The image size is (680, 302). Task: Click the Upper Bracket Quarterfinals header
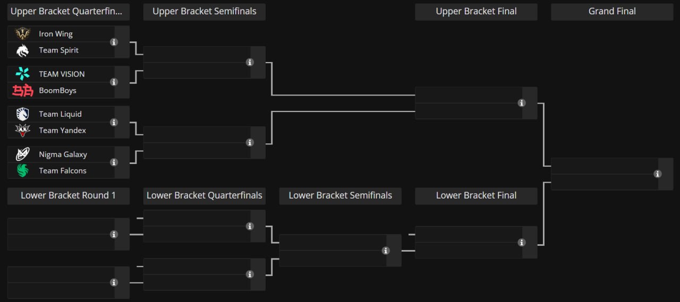(69, 12)
